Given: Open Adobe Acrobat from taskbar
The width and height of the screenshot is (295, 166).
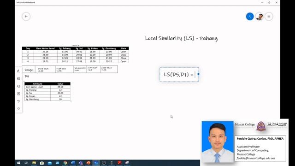Looking at the screenshot, I should 119,162.
